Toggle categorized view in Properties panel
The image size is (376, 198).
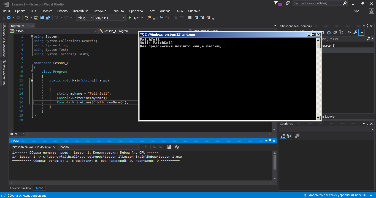coord(283,135)
